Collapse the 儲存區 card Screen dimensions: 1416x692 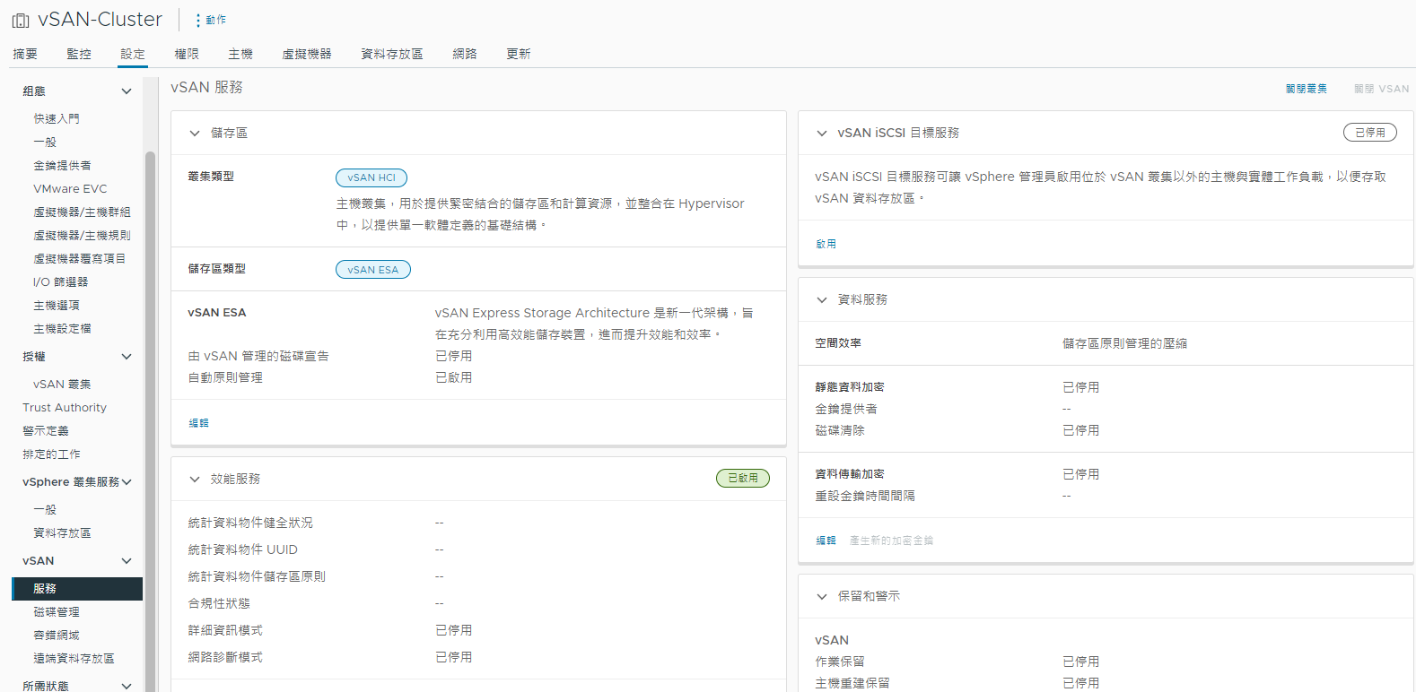[x=195, y=133]
